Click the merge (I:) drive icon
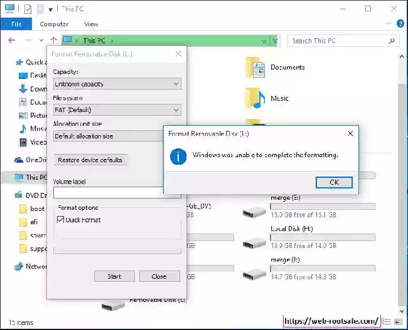 click(254, 274)
